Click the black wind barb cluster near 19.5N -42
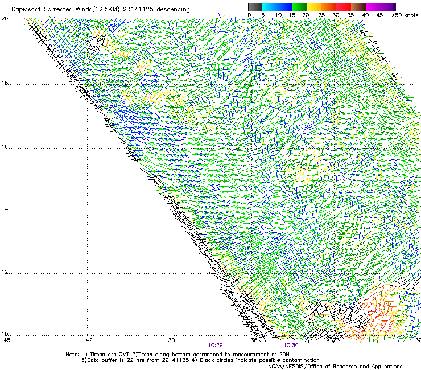421x370 pixels. click(x=96, y=43)
